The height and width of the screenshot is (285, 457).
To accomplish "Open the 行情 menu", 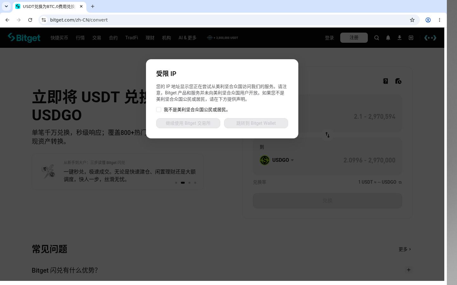I will (80, 38).
